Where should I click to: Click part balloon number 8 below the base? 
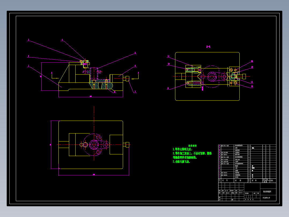coord(115,92)
